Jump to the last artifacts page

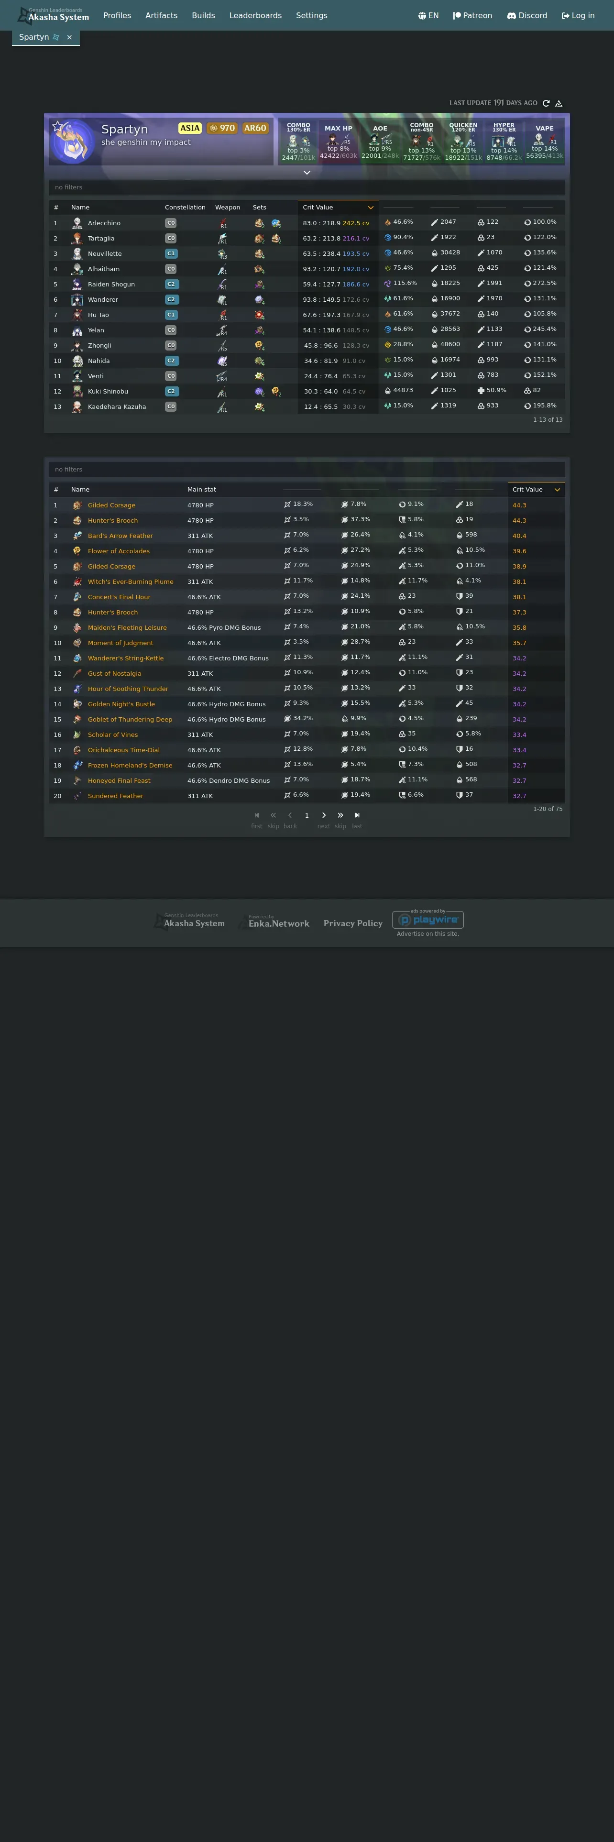click(x=357, y=815)
